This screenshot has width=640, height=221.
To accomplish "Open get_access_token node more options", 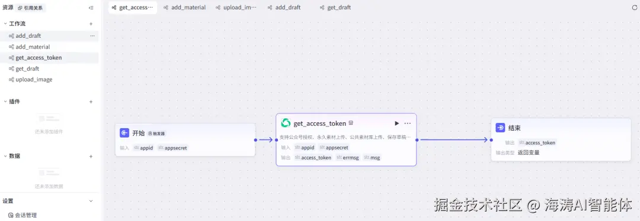I will point(407,123).
